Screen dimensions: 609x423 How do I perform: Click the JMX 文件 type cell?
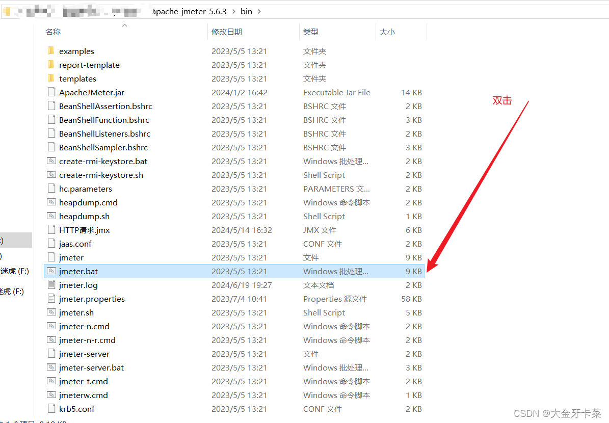[320, 230]
